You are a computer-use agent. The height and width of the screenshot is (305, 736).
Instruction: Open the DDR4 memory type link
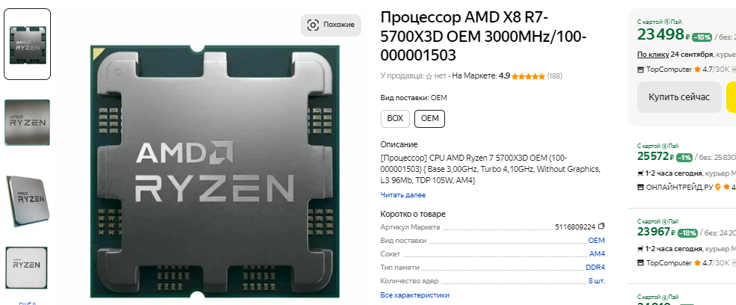coord(595,268)
